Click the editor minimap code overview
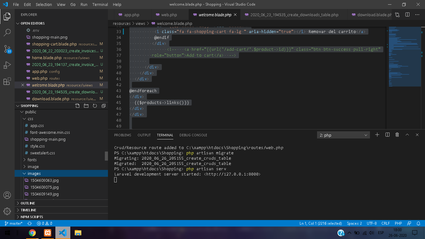Screen dimensions: 425x239 [404, 56]
